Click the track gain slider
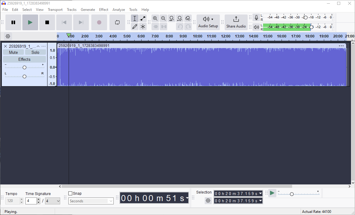The width and height of the screenshot is (355, 215). click(x=24, y=67)
